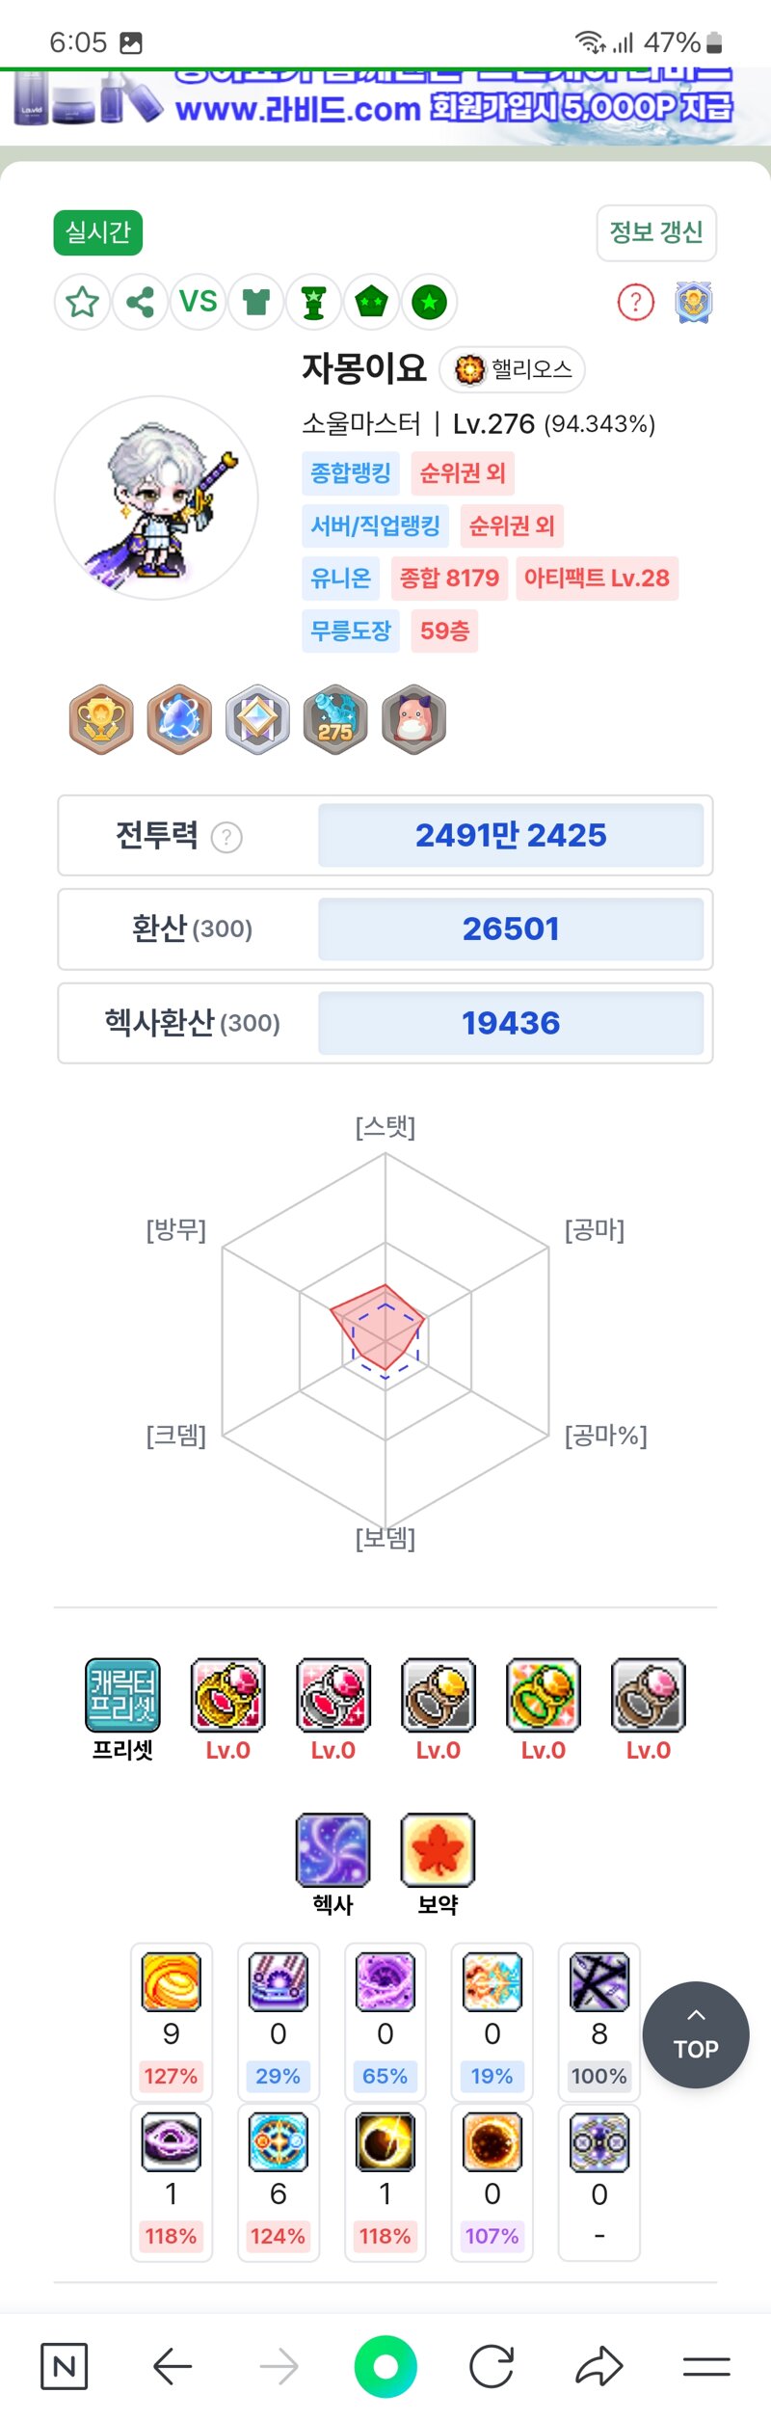The width and height of the screenshot is (771, 2420).
Task: Toggle the 실시간 real-time button
Action: click(x=98, y=232)
